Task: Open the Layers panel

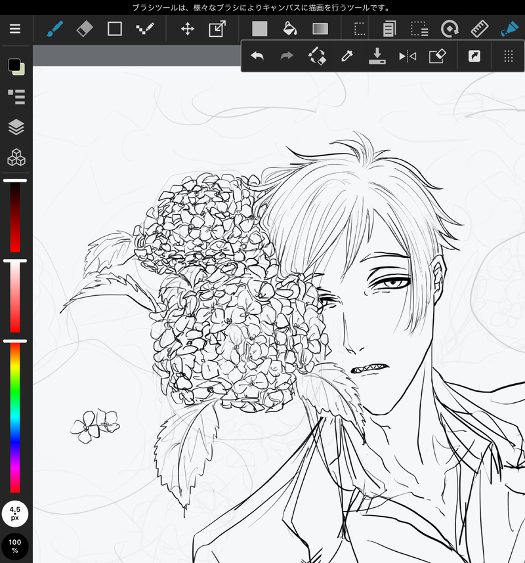Action: coord(16,127)
